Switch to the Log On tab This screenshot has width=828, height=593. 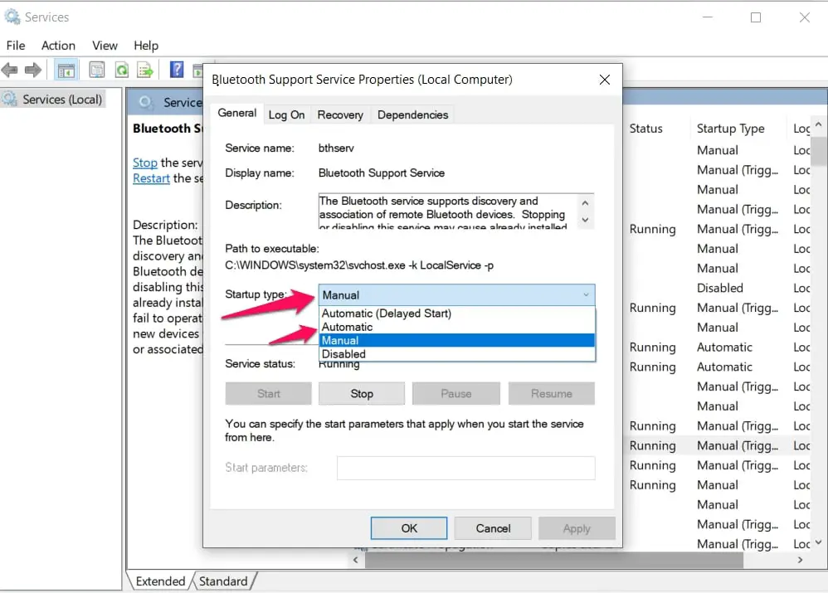pos(286,114)
